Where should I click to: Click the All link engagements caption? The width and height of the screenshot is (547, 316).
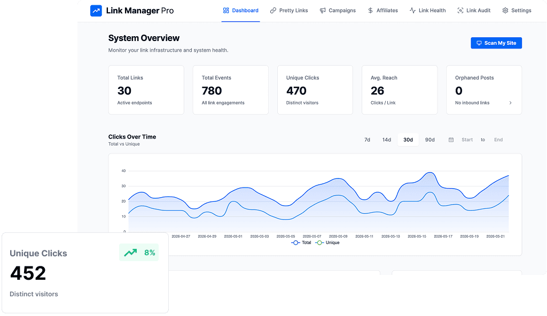click(x=223, y=103)
